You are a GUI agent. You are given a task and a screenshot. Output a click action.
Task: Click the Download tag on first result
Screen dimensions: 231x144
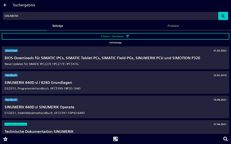pyautogui.click(x=11, y=51)
